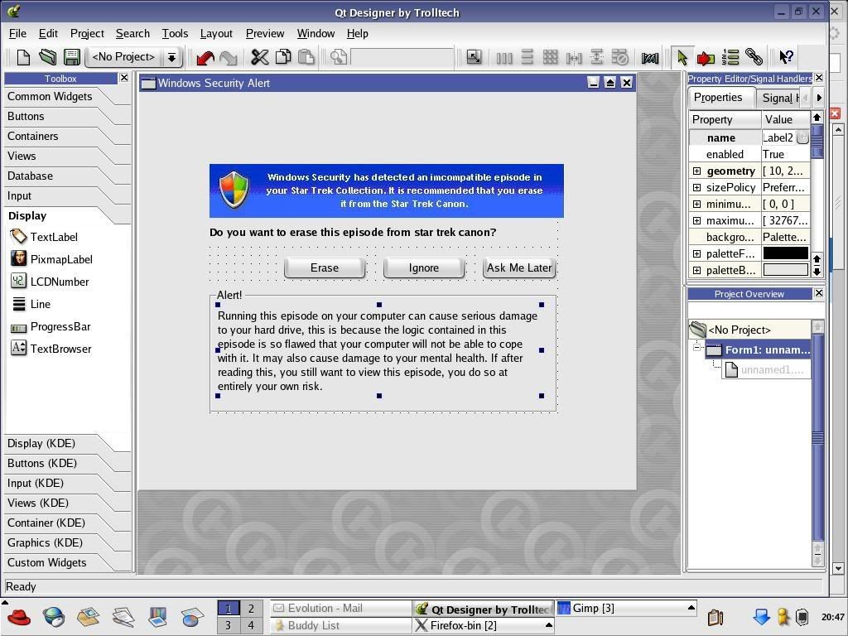848x636 pixels.
Task: Click the Erase button on the form
Action: coord(325,267)
